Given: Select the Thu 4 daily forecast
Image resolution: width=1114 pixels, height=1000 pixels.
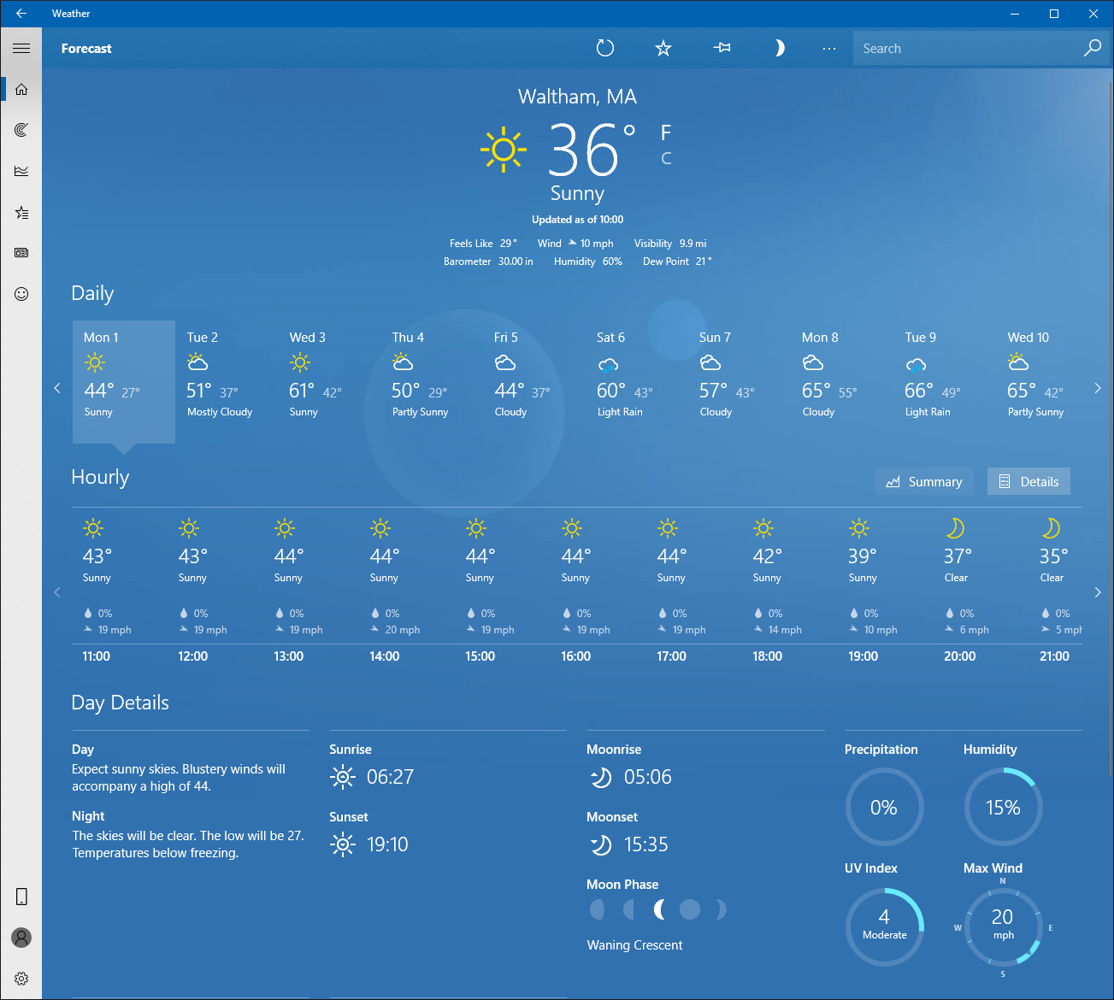Looking at the screenshot, I should click(432, 382).
